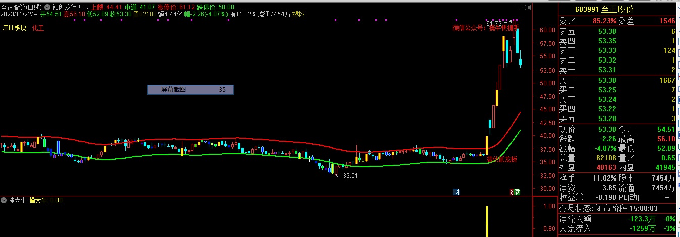Open the 化工 industry link
The width and height of the screenshot is (680, 237).
pyautogui.click(x=38, y=28)
